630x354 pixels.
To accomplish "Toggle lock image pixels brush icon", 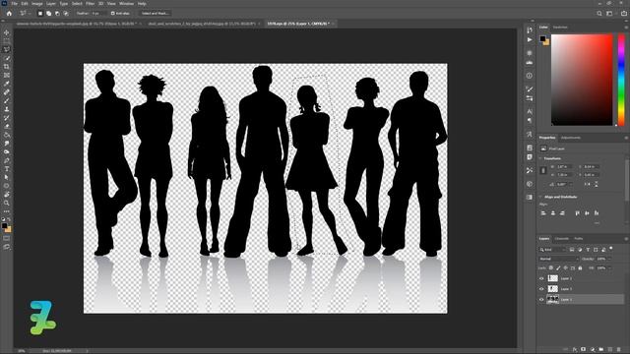I will point(558,267).
